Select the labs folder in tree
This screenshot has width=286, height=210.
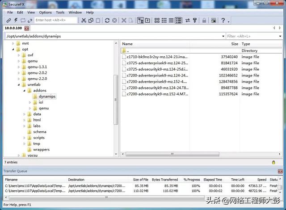click(x=37, y=126)
